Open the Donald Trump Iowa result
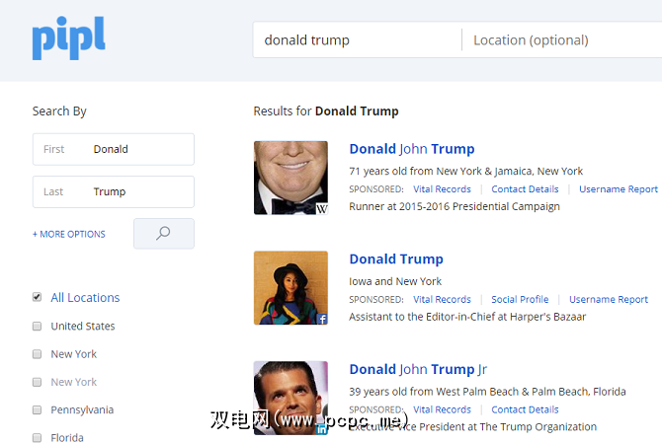This screenshot has height=443, width=662. pos(396,258)
